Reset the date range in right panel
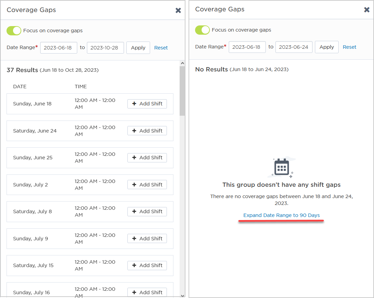The width and height of the screenshot is (374, 298). [x=349, y=47]
